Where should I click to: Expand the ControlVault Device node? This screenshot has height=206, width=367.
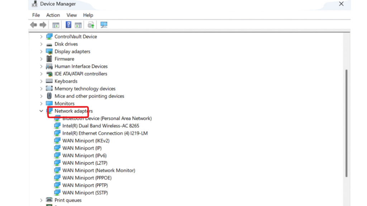pyautogui.click(x=41, y=37)
